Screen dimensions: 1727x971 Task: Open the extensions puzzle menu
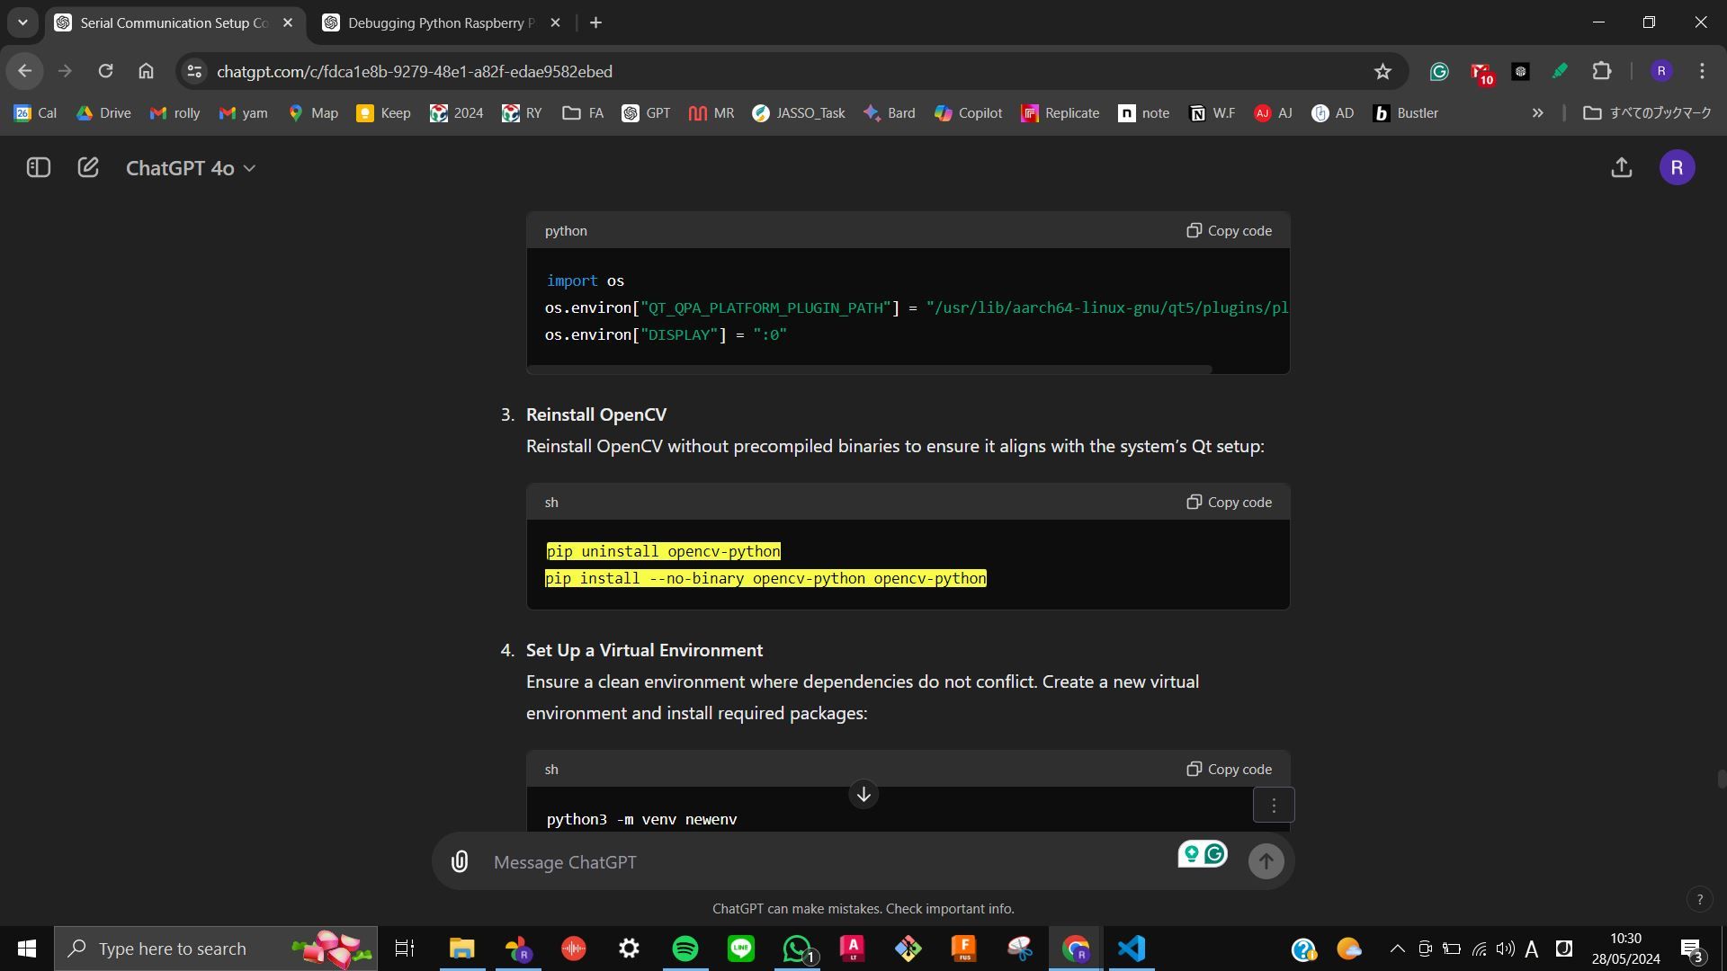click(1602, 71)
